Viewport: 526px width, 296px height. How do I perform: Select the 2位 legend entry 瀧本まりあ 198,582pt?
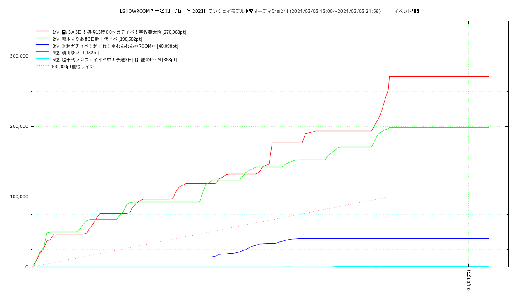pos(97,39)
